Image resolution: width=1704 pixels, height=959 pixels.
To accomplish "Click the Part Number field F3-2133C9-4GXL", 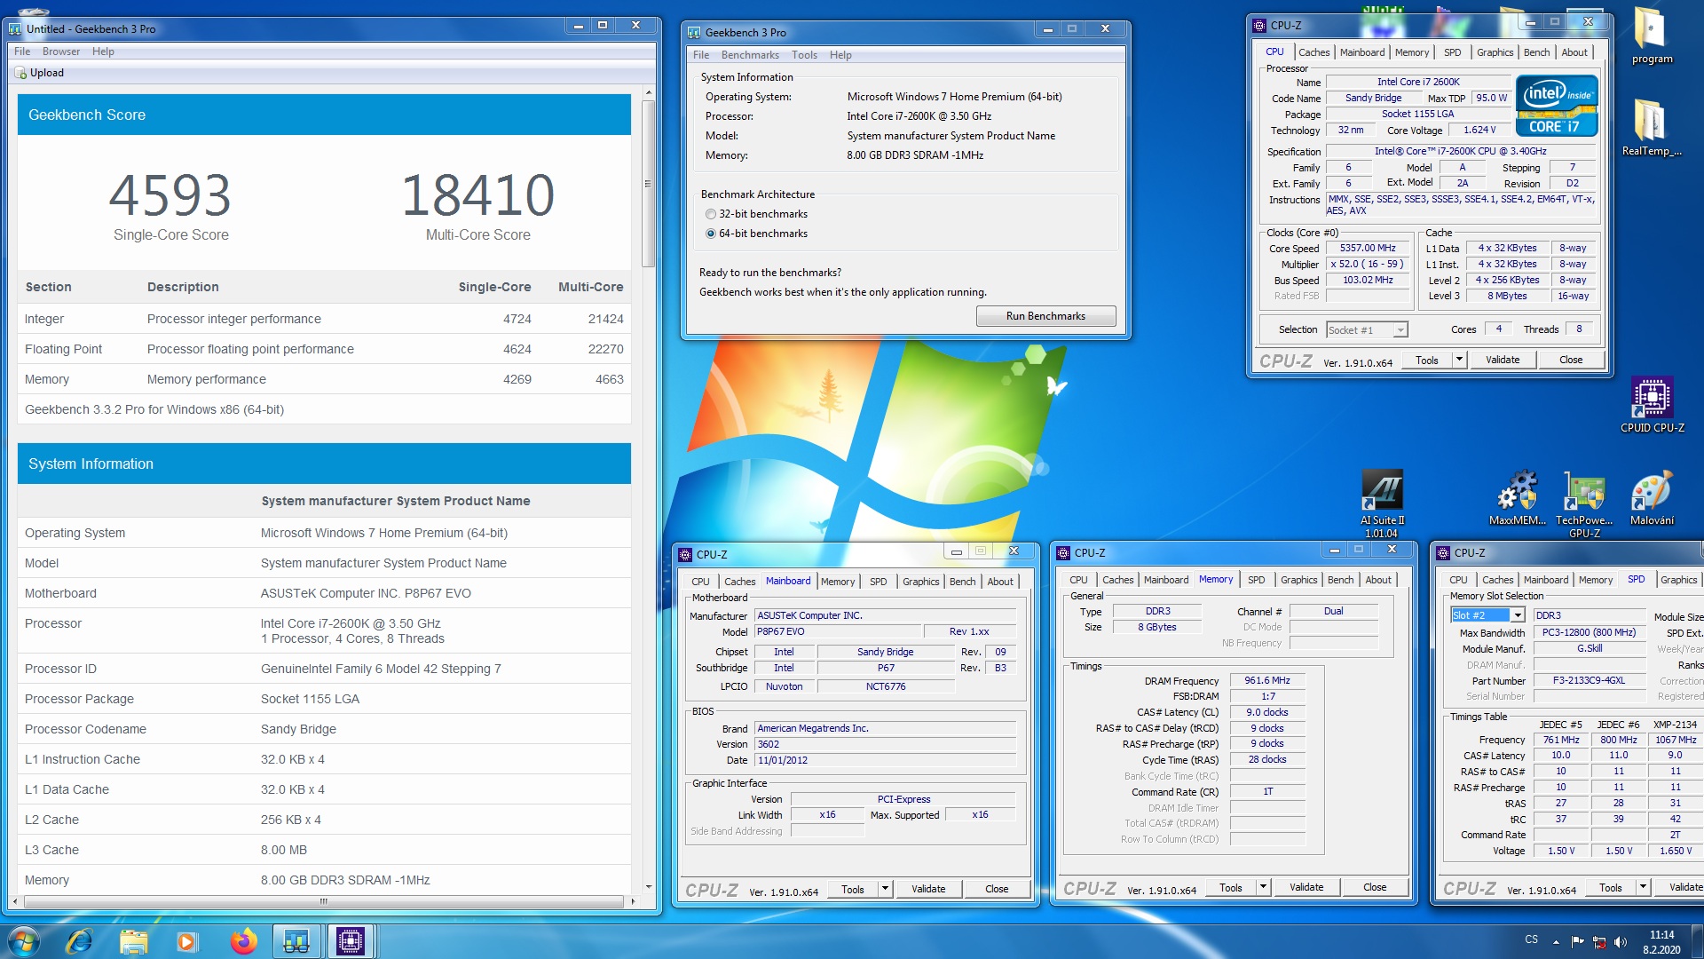I will pyautogui.click(x=1589, y=680).
